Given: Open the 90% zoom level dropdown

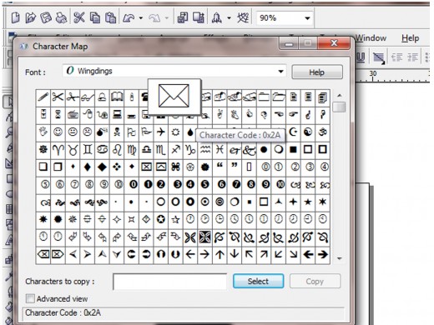Looking at the screenshot, I should (x=307, y=18).
